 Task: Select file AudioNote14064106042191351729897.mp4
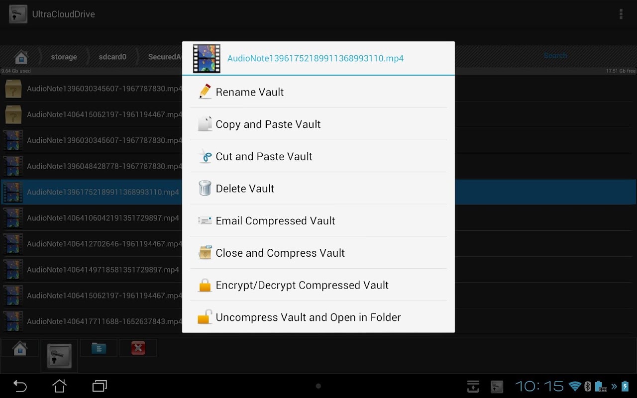[92, 218]
